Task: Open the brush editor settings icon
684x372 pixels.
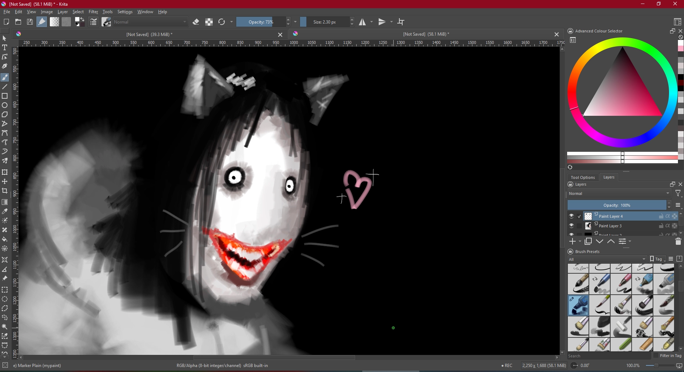Action: click(x=93, y=22)
